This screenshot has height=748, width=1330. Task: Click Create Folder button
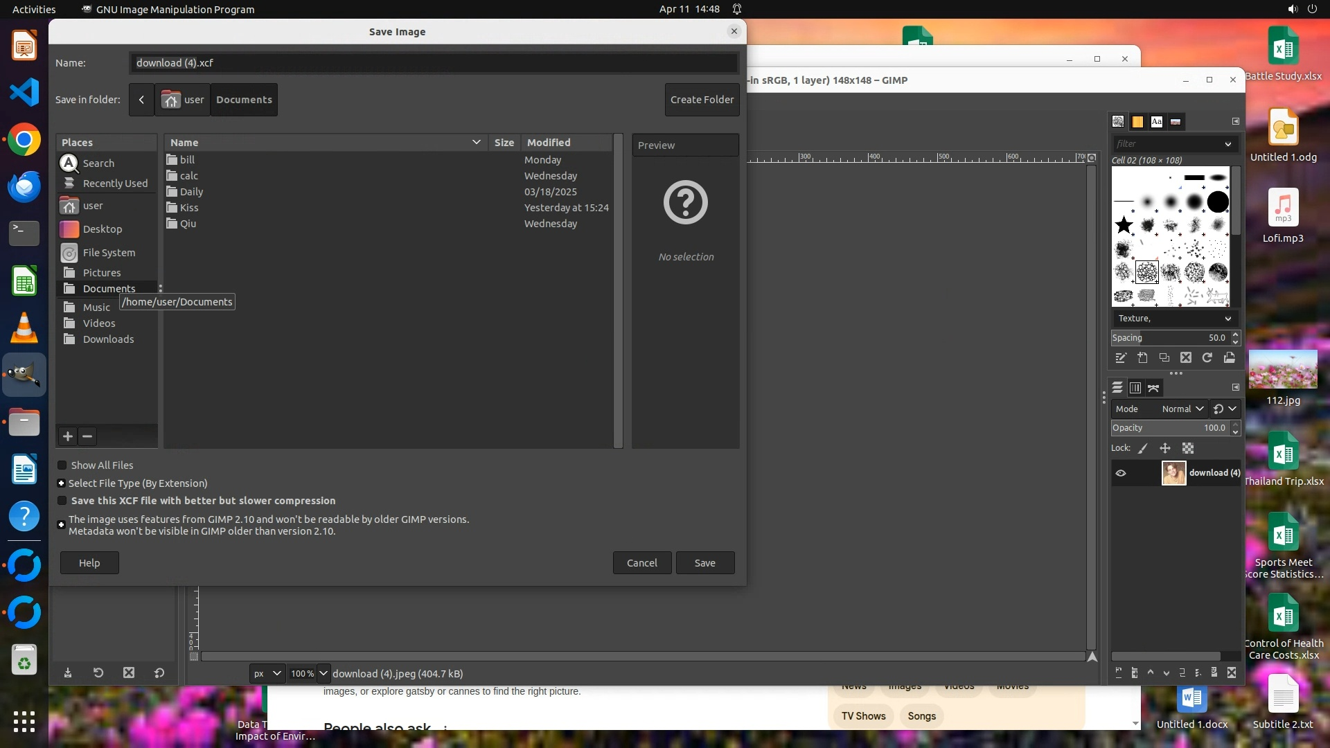pos(702,100)
